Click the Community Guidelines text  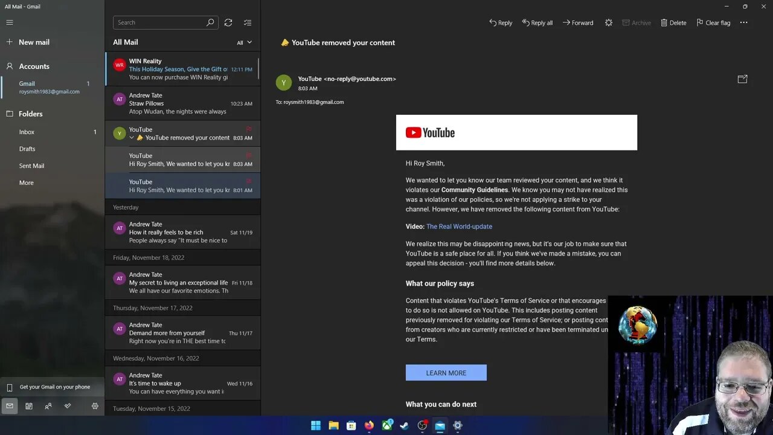[x=475, y=190]
